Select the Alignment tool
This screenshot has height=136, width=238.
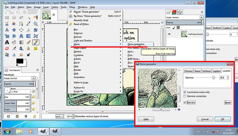tap(21, 30)
